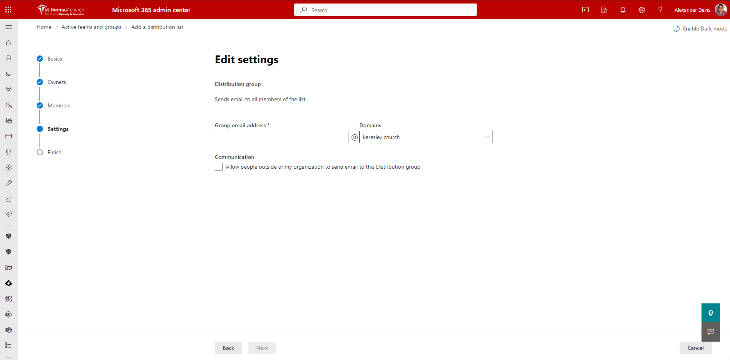This screenshot has width=730, height=360.
Task: Open Azure Active Directory diamond icon
Action: [x=9, y=283]
